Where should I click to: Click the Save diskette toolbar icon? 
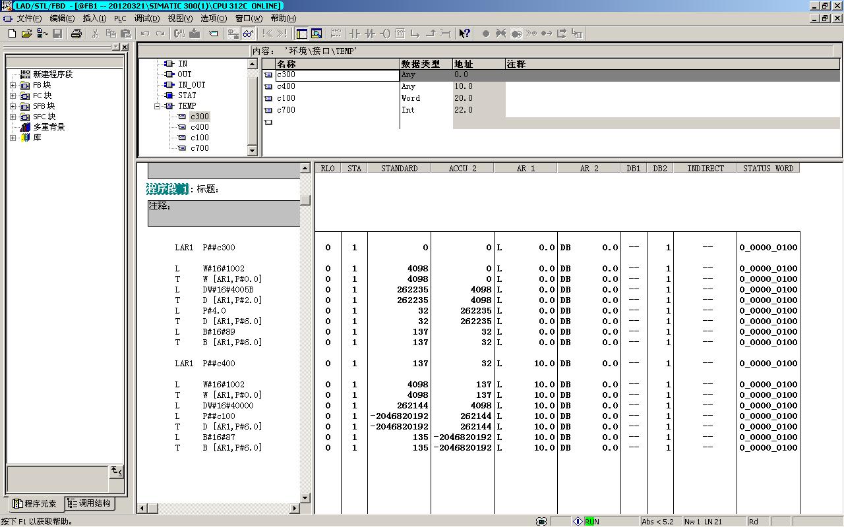point(57,34)
